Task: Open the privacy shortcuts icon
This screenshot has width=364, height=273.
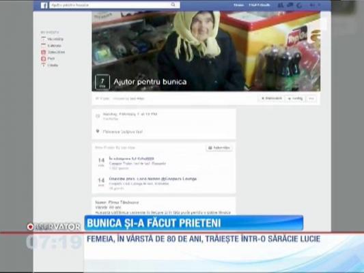Action: click(x=312, y=5)
